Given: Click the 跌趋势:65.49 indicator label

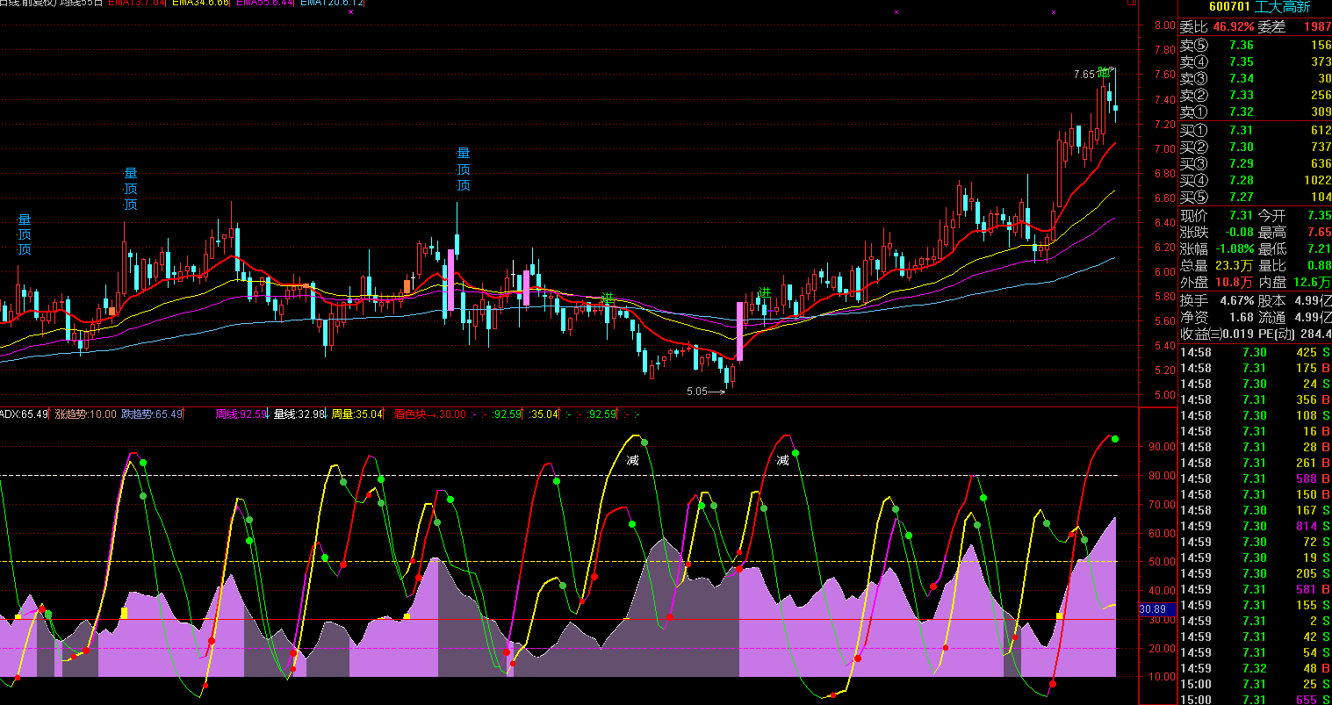Looking at the screenshot, I should (152, 414).
